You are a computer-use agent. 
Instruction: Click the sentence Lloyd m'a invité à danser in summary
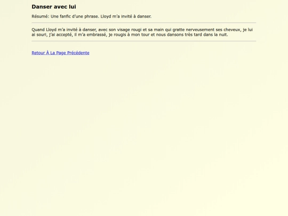pos(126,17)
